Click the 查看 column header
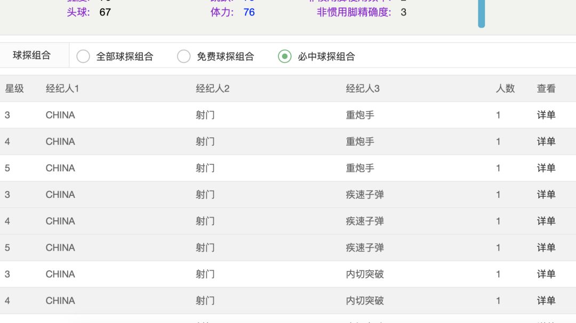The width and height of the screenshot is (576, 323). 546,89
